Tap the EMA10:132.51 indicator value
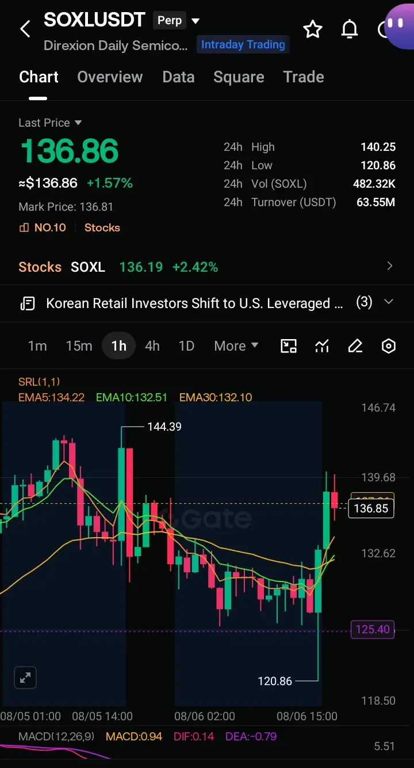This screenshot has width=414, height=768. pos(132,397)
